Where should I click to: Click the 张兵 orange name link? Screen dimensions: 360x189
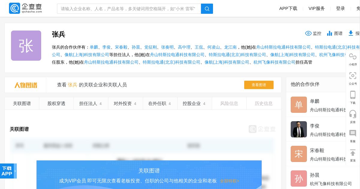(x=73, y=85)
